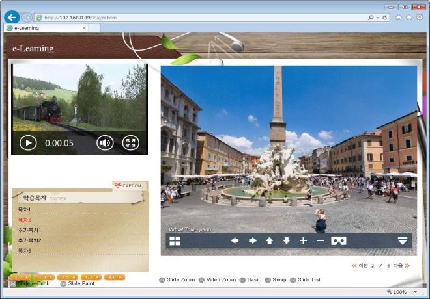Pan the virtual tour left

(235, 240)
